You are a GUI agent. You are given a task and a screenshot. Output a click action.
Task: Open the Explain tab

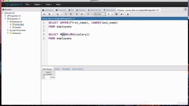click(x=57, y=69)
